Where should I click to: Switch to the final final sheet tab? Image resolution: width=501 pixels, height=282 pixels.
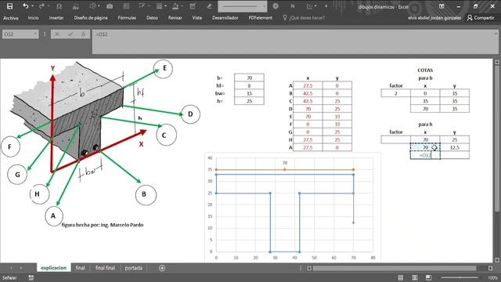tap(105, 268)
